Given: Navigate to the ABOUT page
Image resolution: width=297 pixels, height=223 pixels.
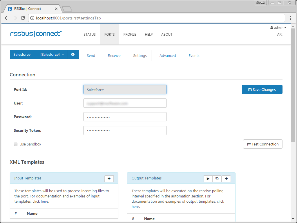Looking at the screenshot, I should [x=167, y=35].
